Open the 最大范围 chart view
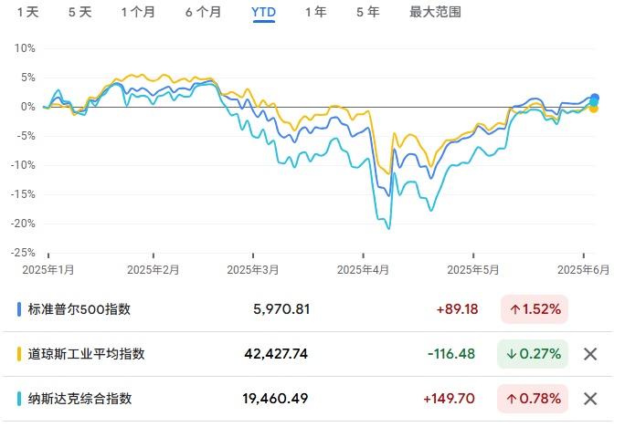Image resolution: width=625 pixels, height=427 pixels. click(435, 13)
